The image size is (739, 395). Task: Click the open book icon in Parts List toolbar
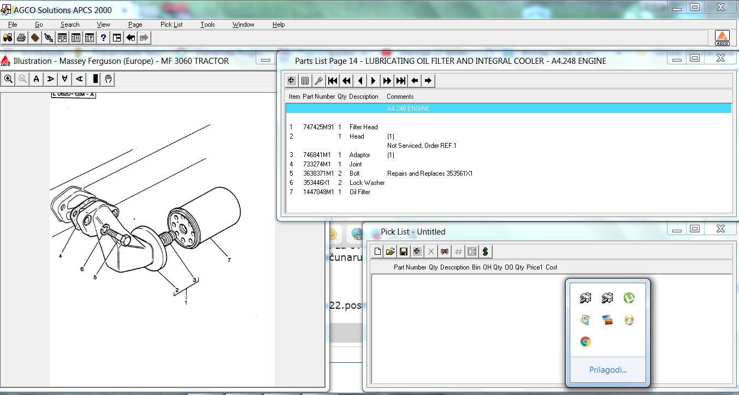coord(305,81)
